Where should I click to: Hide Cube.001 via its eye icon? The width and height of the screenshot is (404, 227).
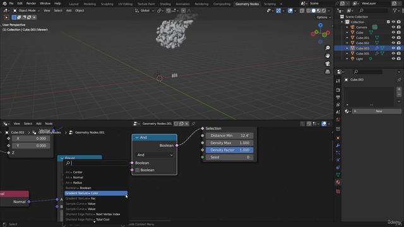point(393,38)
